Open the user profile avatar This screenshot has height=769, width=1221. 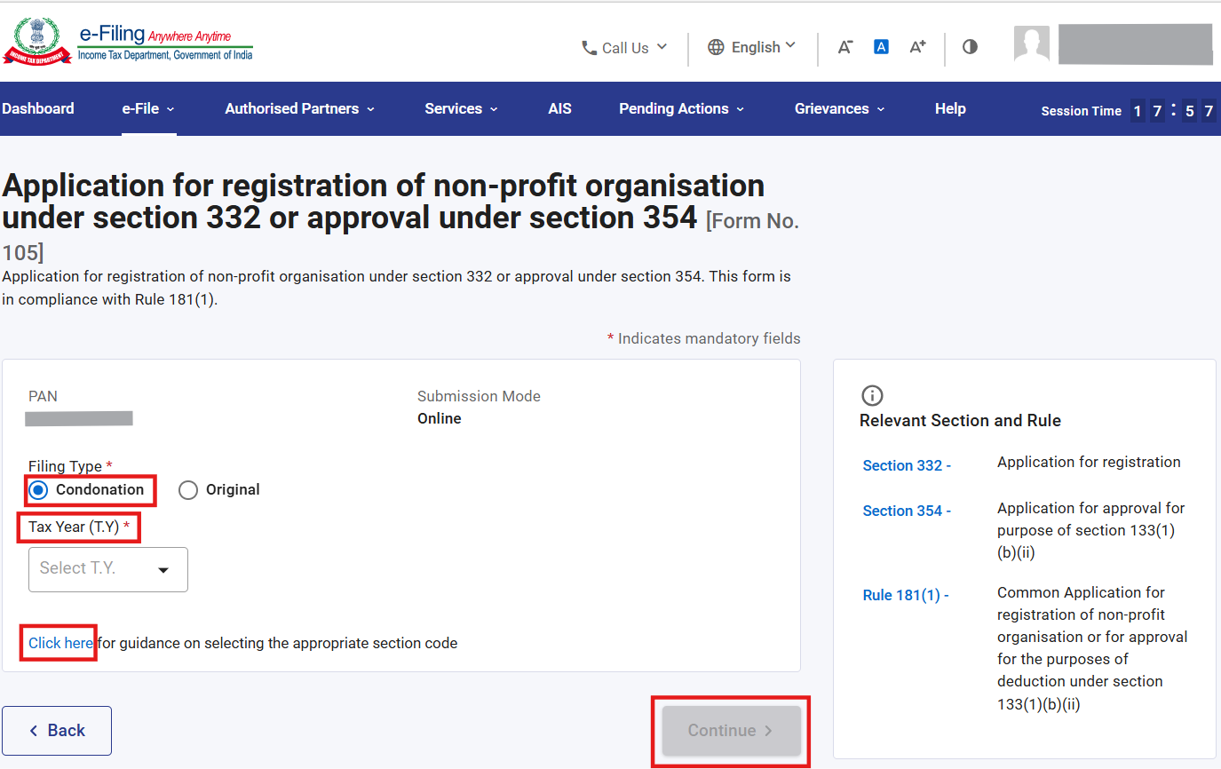(x=1032, y=44)
